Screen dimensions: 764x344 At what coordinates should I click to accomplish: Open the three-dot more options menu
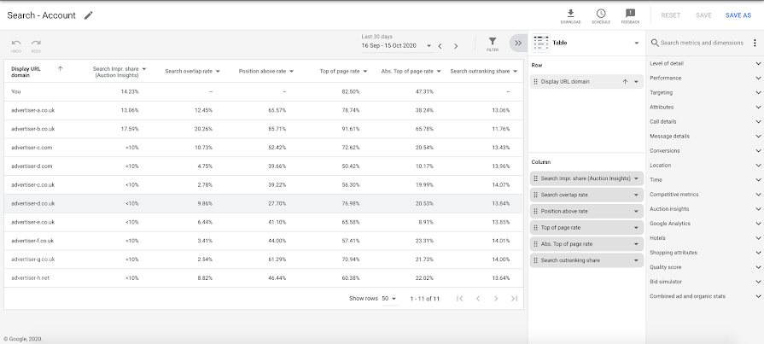point(754,43)
